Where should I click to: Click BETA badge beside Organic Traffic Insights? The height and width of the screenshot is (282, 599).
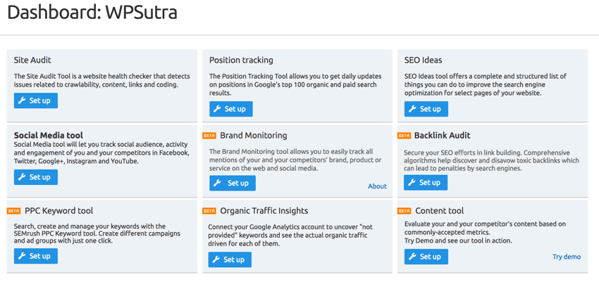pos(209,211)
